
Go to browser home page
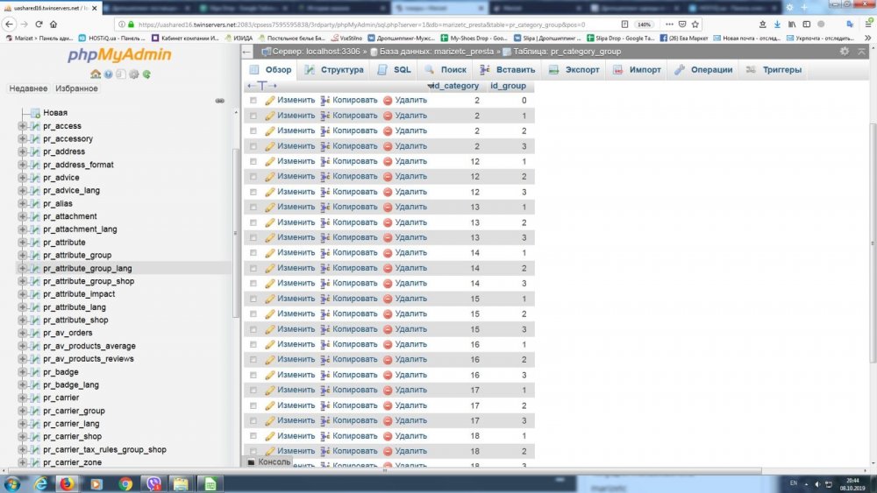pyautogui.click(x=53, y=24)
